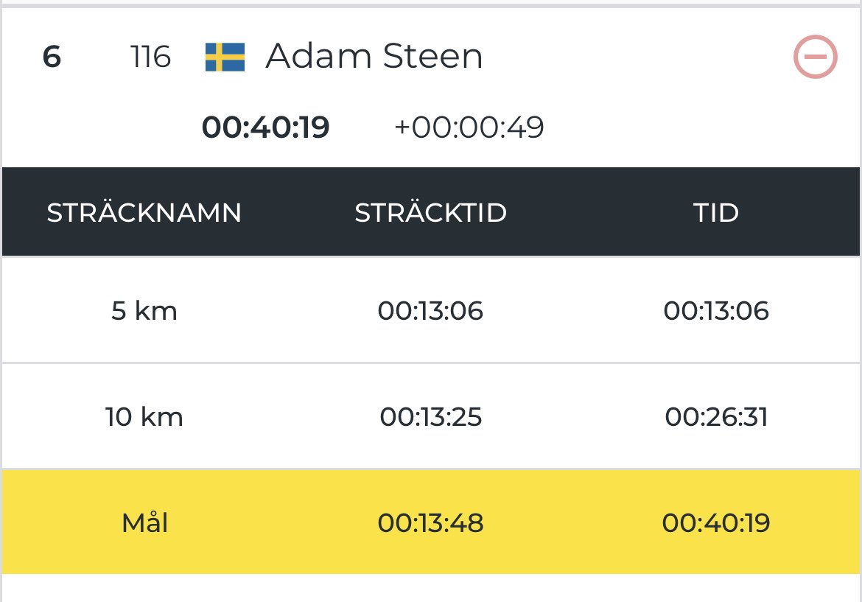Select the highlighted Mål row label
Screen dimensions: 862x602
click(144, 523)
